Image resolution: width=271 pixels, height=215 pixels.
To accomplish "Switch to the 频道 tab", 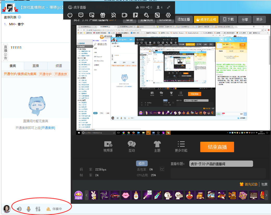I will 59,66.
